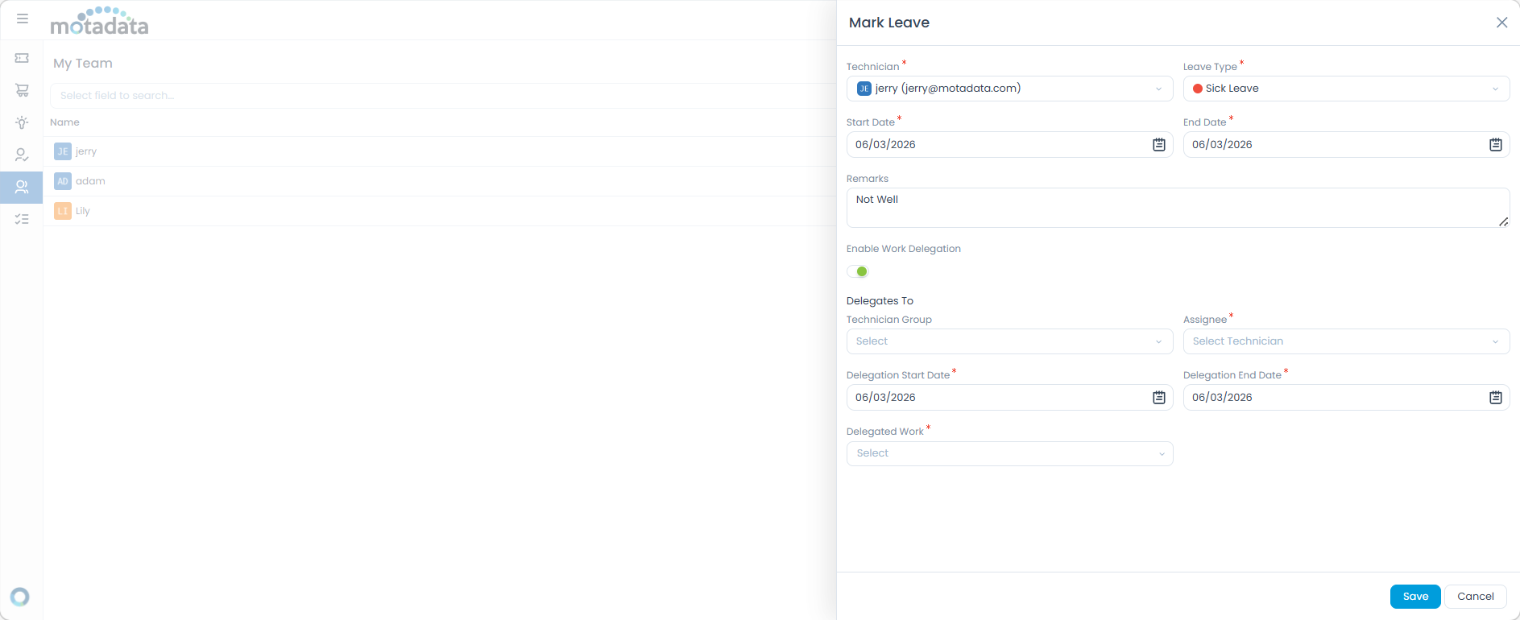Open the task checklist sidebar icon
This screenshot has height=620, width=1520.
tap(22, 219)
